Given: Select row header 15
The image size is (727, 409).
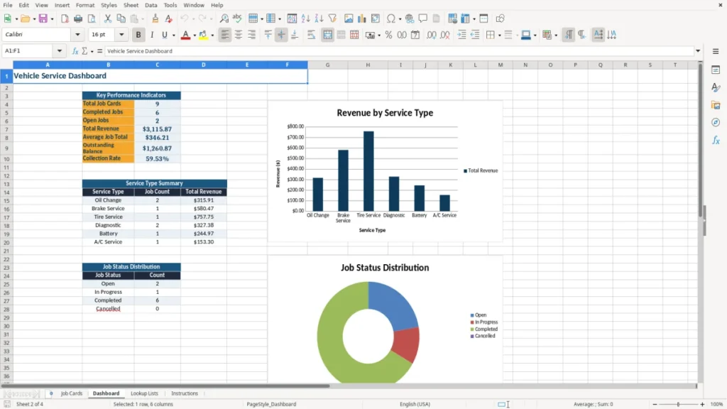Looking at the screenshot, I should (x=6, y=201).
